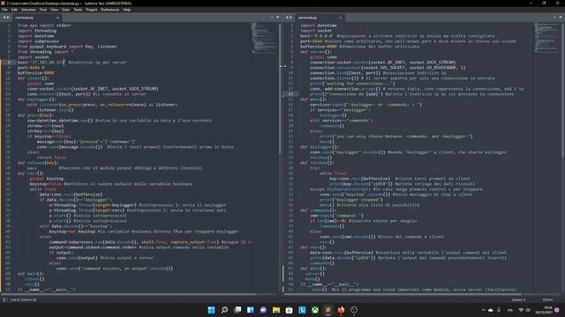Click next-tab arrow in left pane

point(8,18)
